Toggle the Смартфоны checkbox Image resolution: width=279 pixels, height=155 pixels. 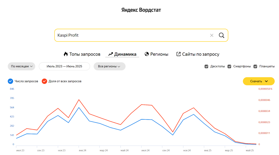point(229,66)
